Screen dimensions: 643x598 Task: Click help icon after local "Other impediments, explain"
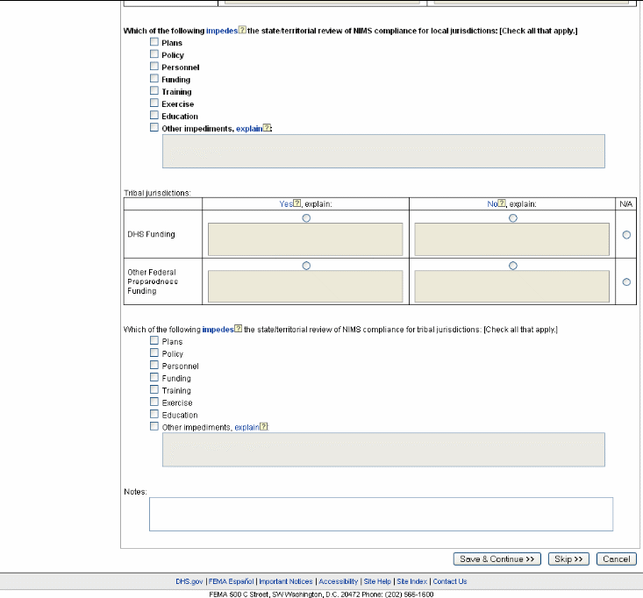coord(268,128)
